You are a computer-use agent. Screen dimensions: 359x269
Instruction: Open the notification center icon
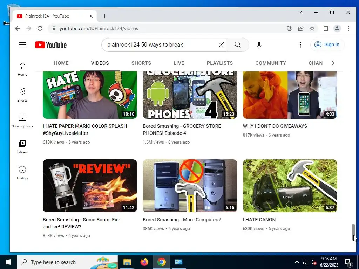coord(348,262)
